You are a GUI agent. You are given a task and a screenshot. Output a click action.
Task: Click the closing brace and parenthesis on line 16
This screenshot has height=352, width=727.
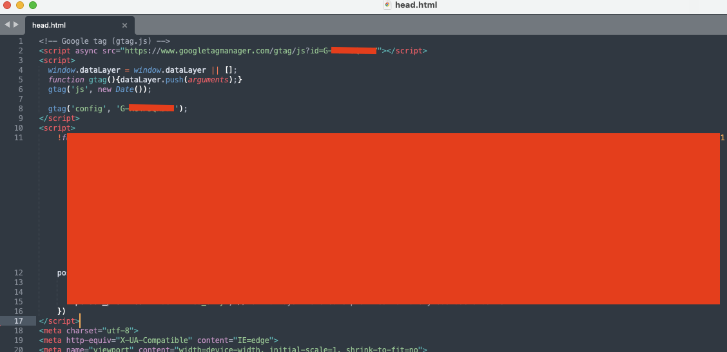pos(62,311)
